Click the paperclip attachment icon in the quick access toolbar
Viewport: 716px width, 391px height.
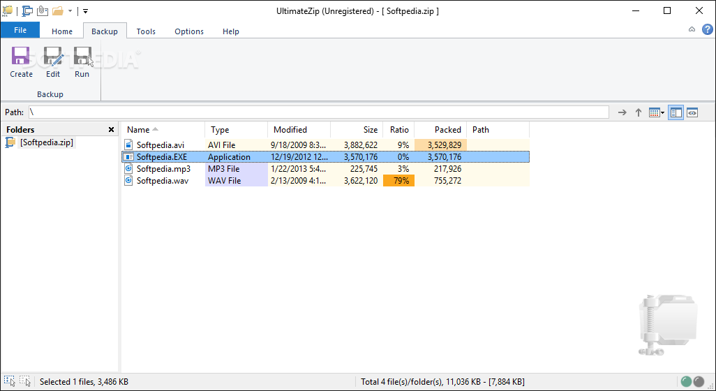[43, 10]
